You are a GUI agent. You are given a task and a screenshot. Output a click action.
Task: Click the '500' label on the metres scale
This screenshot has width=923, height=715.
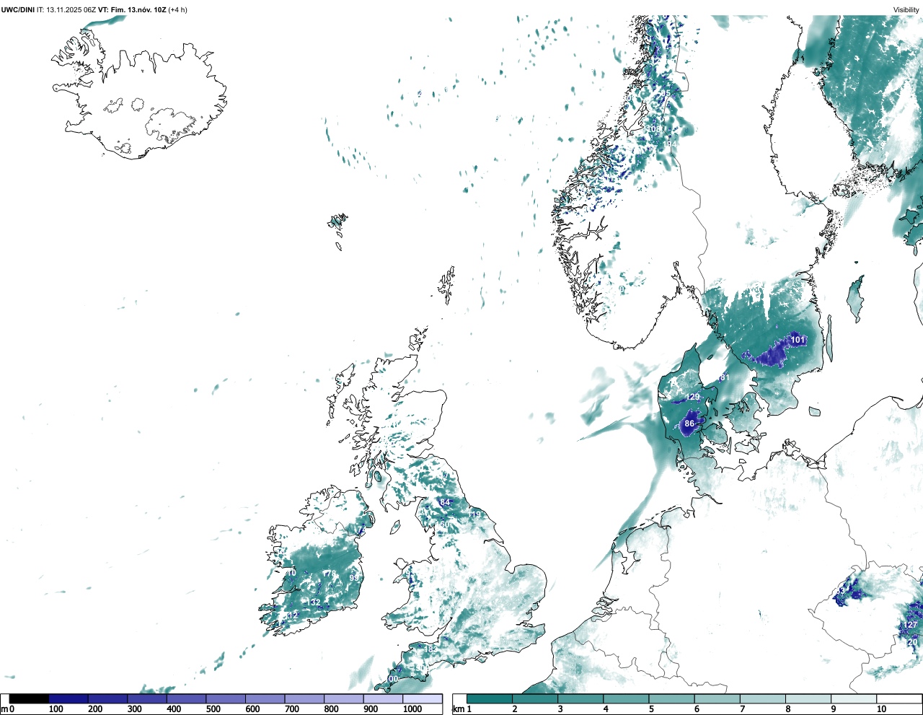[213, 709]
